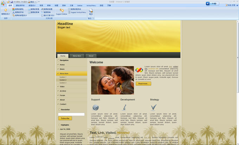The image size is (239, 145).
Task: Click highlighted Menu Item in vertical navigation
Action: (x=72, y=74)
